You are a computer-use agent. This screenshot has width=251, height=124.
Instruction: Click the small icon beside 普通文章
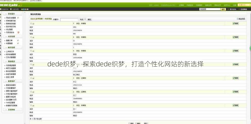tap(18, 40)
